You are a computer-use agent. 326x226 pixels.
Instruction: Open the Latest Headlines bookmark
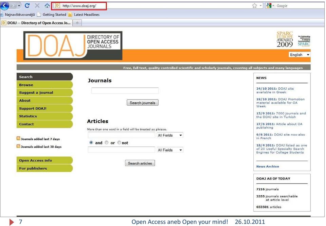point(87,15)
